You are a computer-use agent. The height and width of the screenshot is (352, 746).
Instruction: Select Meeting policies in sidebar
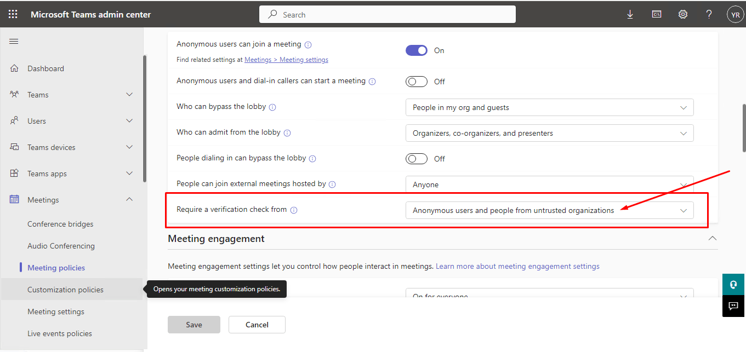[x=56, y=268]
